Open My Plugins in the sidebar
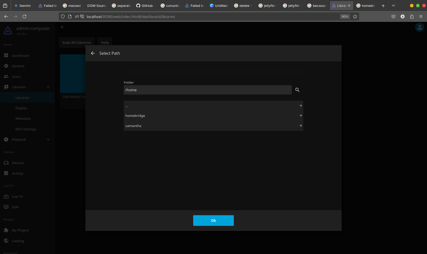 pos(20,230)
